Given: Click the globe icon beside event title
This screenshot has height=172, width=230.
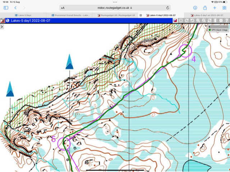Looking at the screenshot, I should (x=8, y=21).
